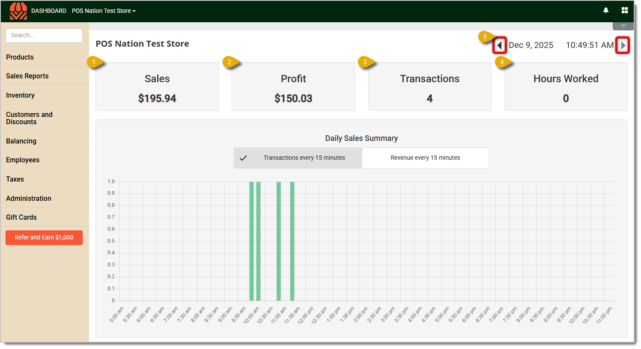
Task: Click the green bar just before 11:00 am
Action: 279,241
